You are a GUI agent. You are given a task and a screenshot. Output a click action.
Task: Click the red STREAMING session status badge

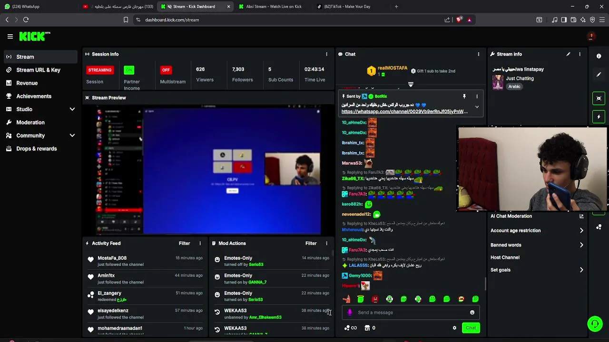(100, 70)
